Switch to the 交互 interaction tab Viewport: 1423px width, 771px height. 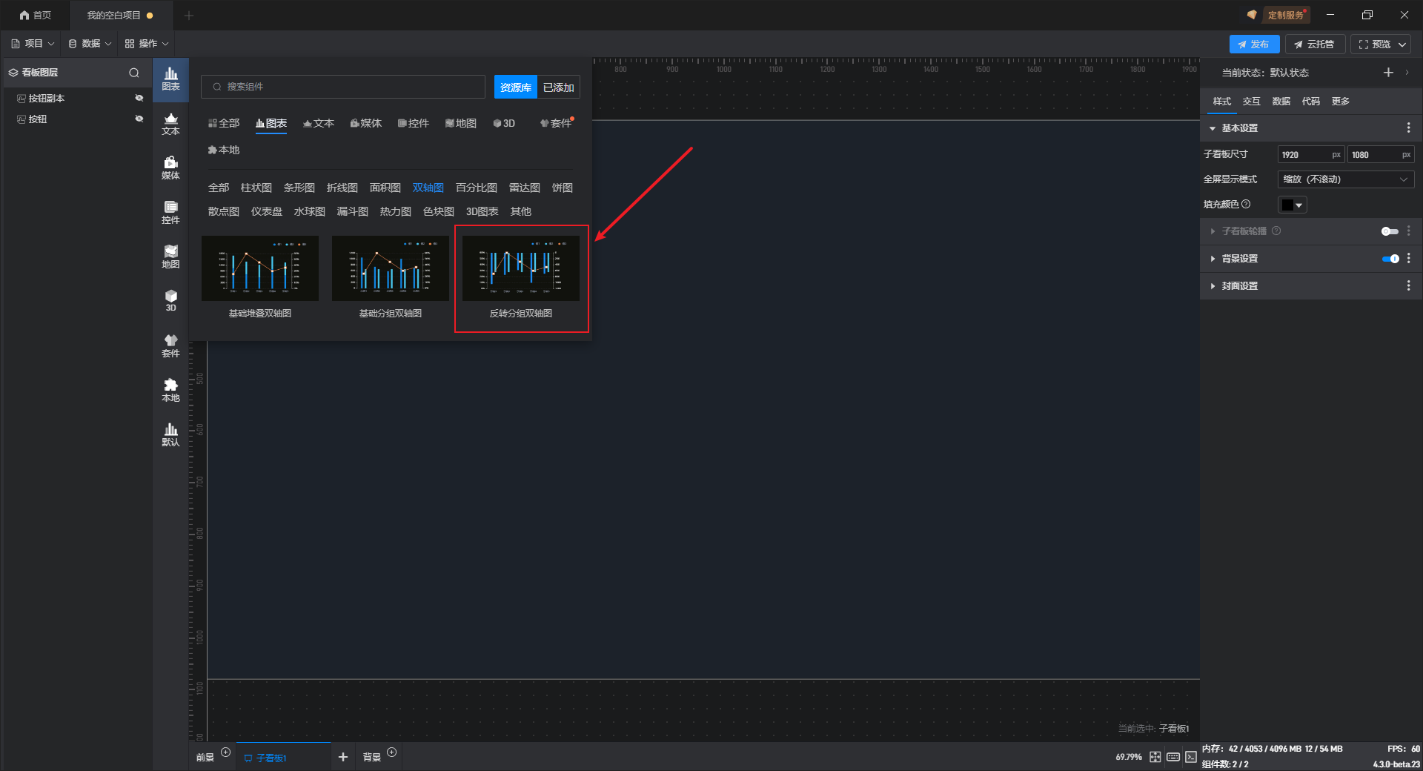click(1251, 102)
